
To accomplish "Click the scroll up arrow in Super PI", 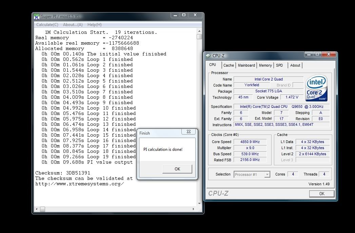I will pyautogui.click(x=199, y=31).
